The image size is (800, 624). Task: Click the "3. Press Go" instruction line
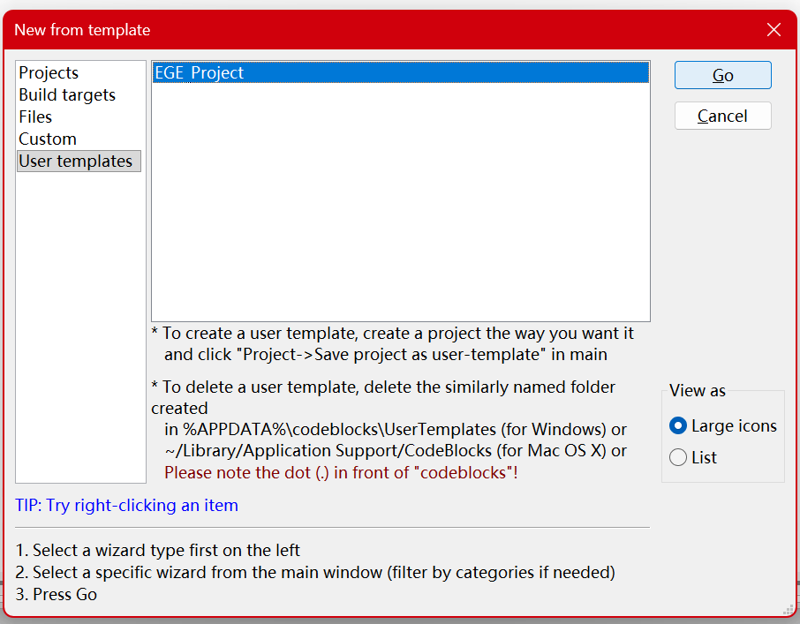[57, 595]
